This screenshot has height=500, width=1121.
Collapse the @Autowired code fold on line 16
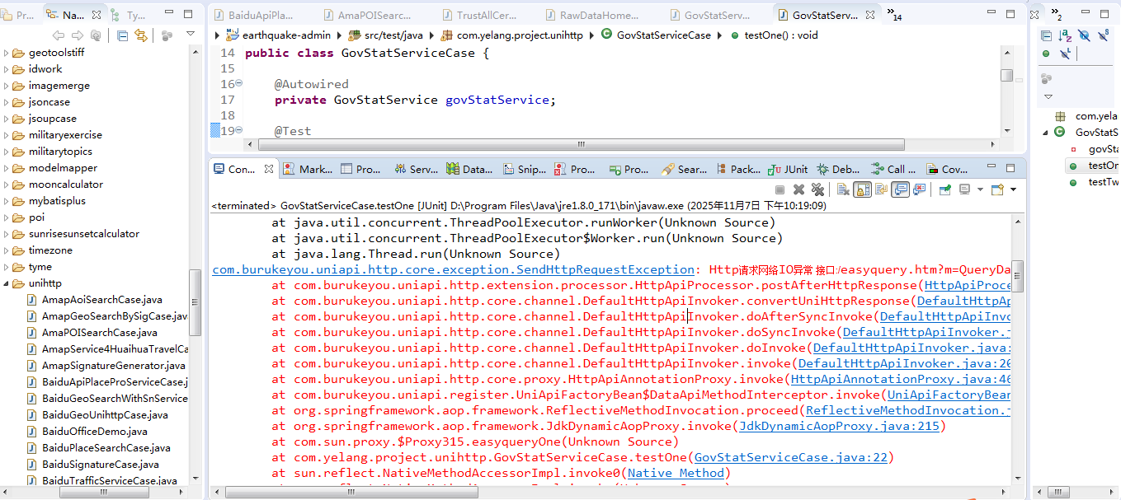click(x=239, y=84)
